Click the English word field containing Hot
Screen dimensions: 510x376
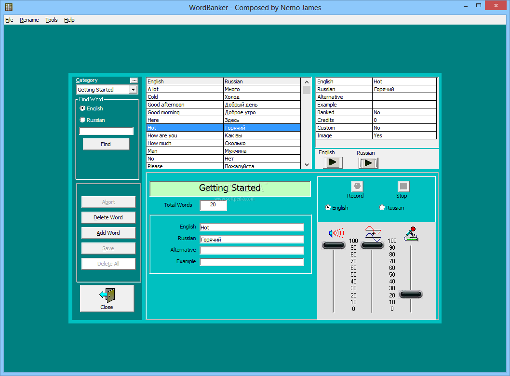click(x=252, y=228)
